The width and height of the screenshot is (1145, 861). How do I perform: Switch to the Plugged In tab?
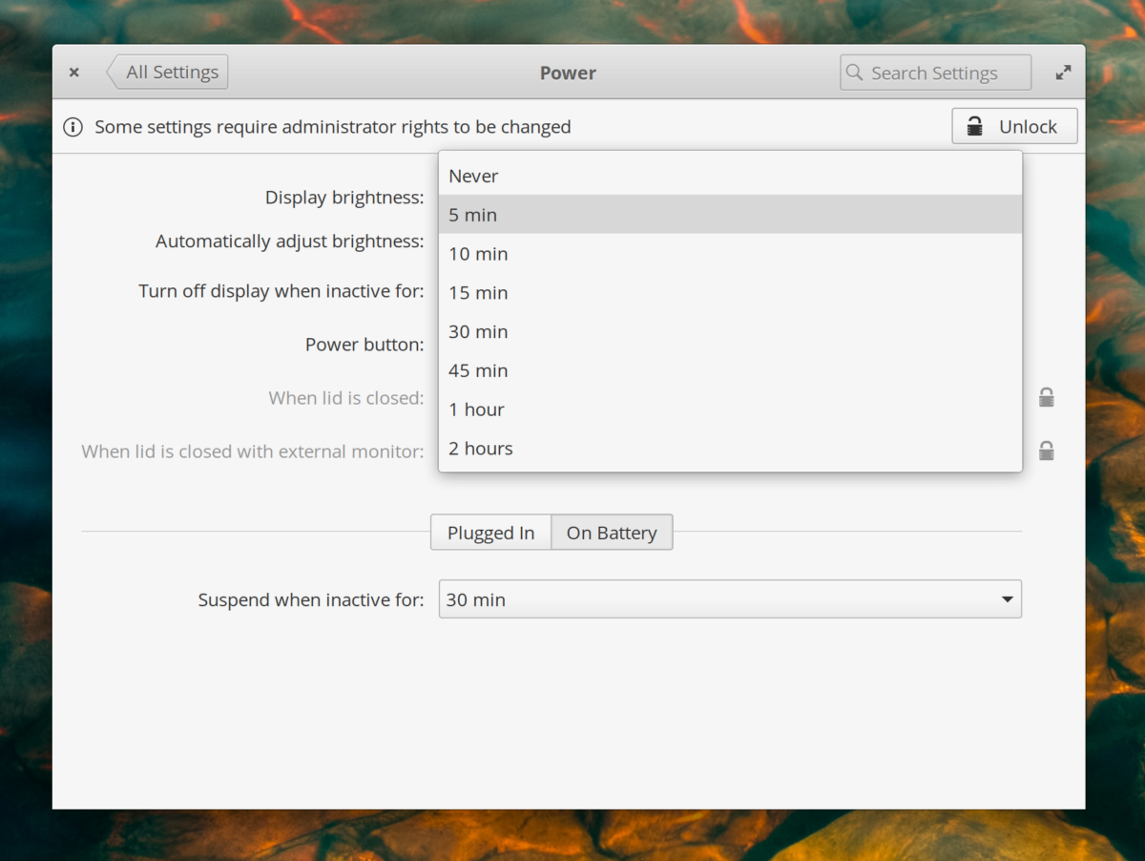pyautogui.click(x=490, y=533)
